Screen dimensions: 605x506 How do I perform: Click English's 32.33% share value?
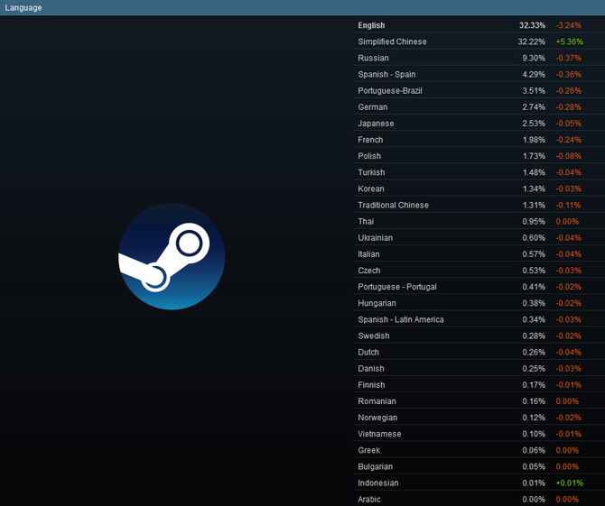(x=532, y=25)
